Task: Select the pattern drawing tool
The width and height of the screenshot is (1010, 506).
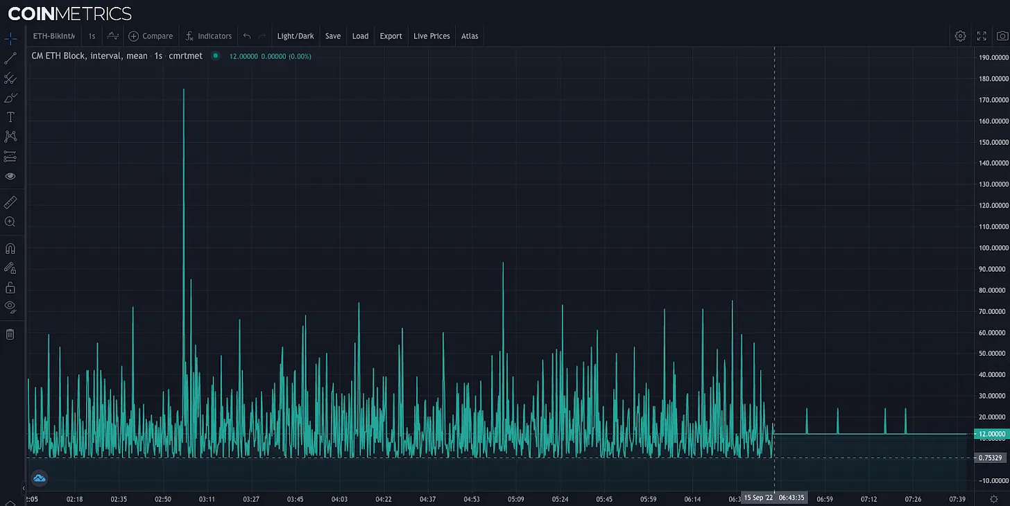Action: tap(10, 137)
